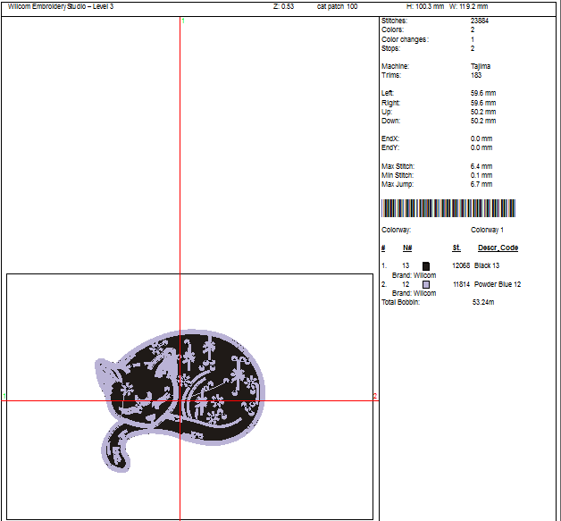Click the Trims value 183
The height and width of the screenshot is (521, 561).
[476, 75]
